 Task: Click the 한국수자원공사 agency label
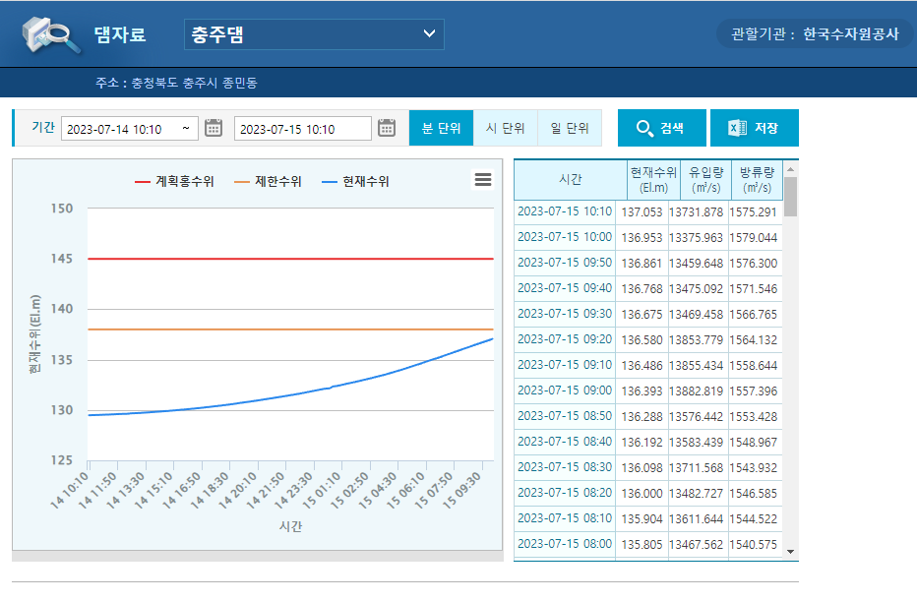(x=851, y=33)
